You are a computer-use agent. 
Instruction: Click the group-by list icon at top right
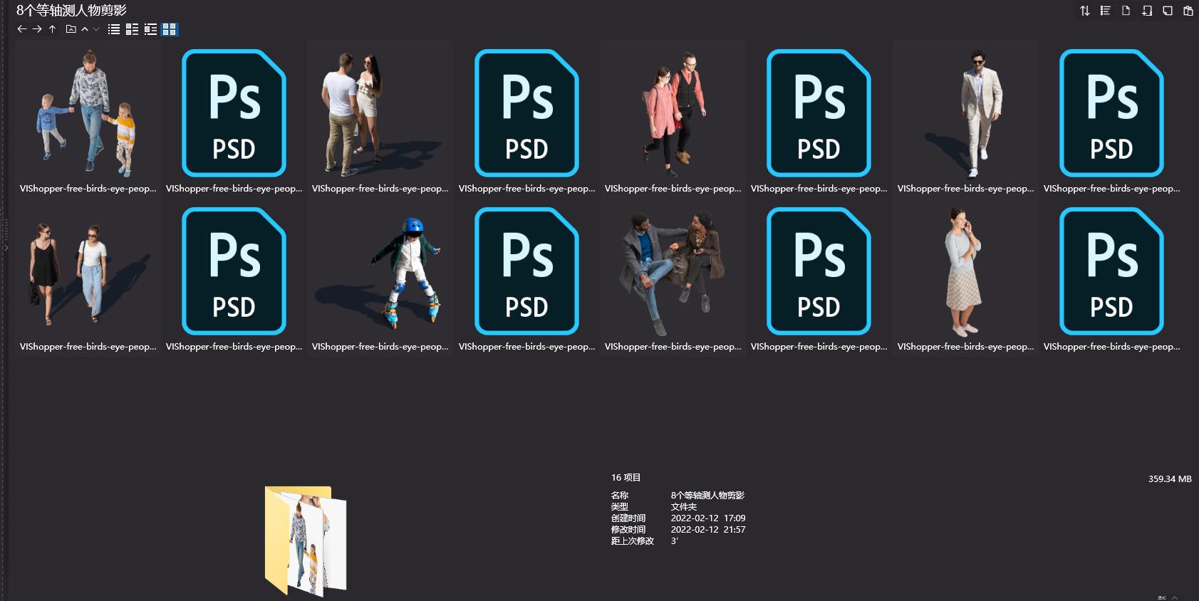[x=1105, y=11]
